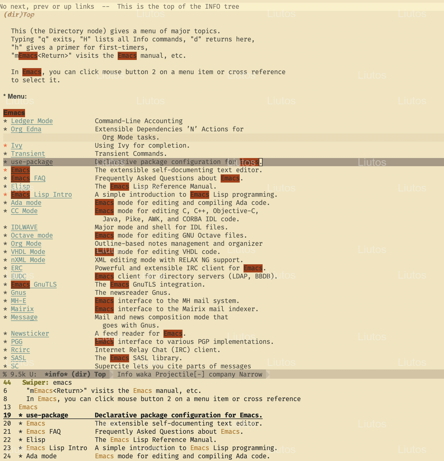This screenshot has width=444, height=461.
Task: Follow the PGG manual link
Action: (x=17, y=342)
